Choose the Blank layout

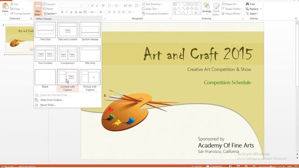[x=45, y=79]
